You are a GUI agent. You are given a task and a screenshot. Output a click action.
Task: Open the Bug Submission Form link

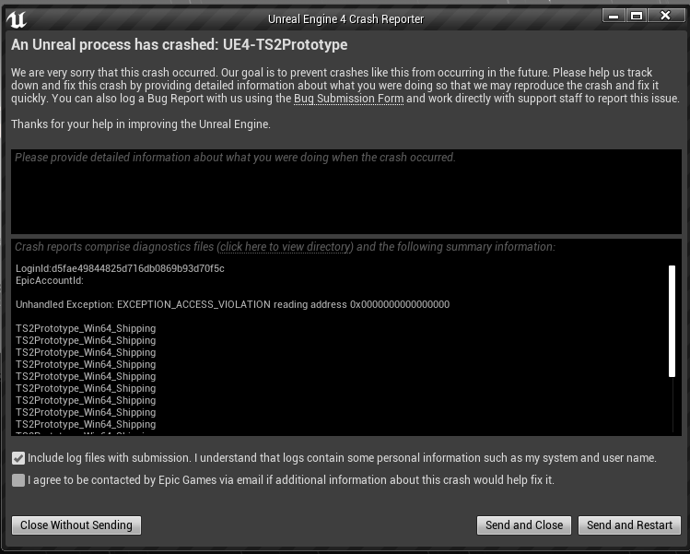[348, 99]
